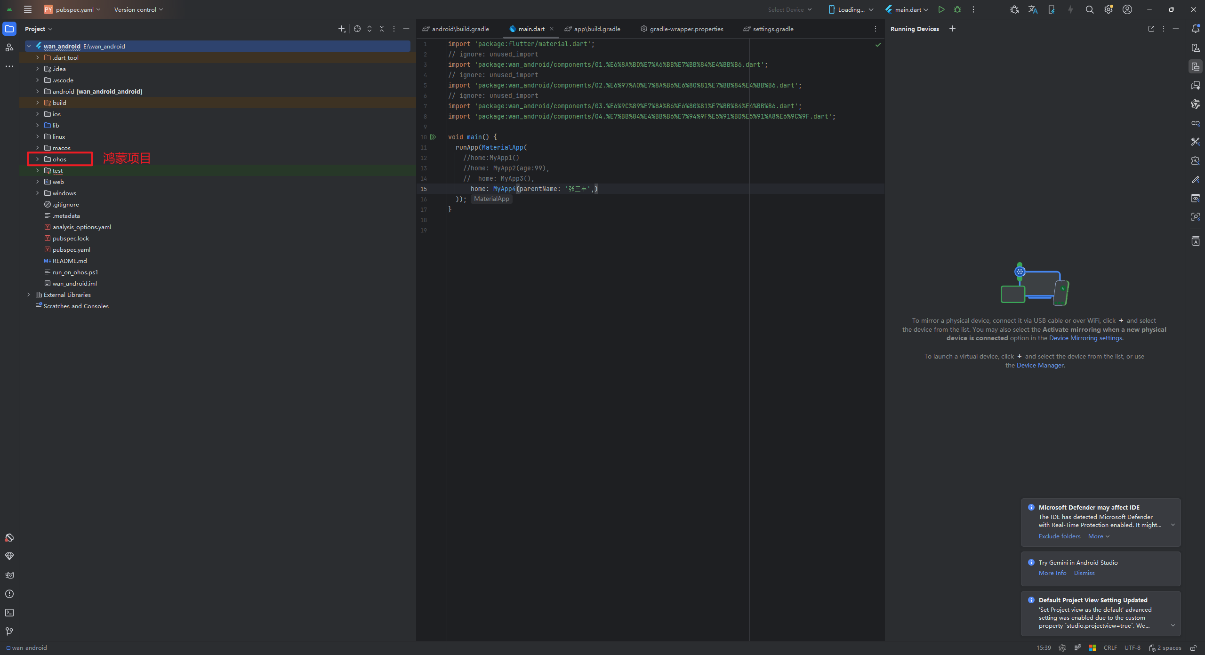This screenshot has height=655, width=1205.
Task: Switch to the settings.gradle tab
Action: point(772,29)
